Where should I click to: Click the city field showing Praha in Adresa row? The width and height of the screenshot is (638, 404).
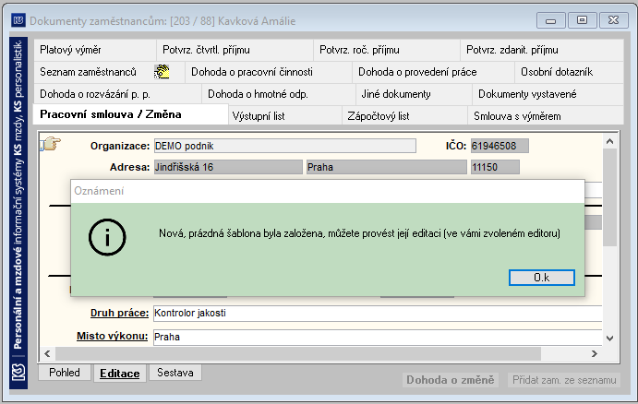pyautogui.click(x=387, y=167)
